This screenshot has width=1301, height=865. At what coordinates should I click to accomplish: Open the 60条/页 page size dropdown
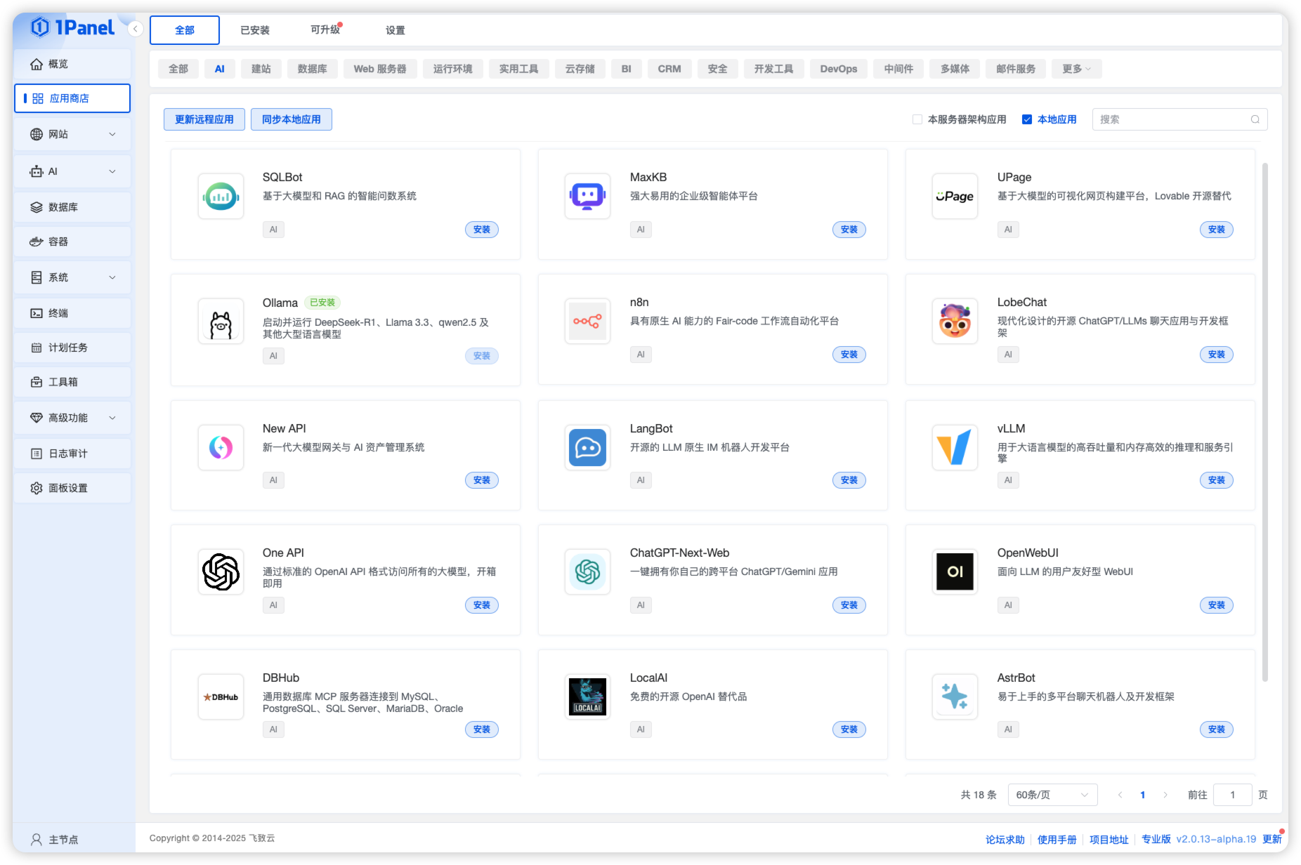[1052, 795]
